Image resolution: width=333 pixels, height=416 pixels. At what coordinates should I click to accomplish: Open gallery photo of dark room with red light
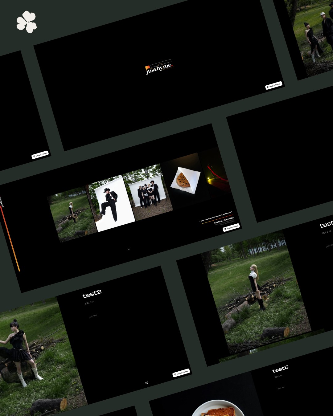pos(215,173)
